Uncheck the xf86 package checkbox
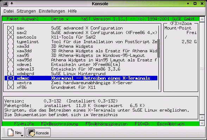This screenshot has height=140, width=207. click(x=11, y=87)
